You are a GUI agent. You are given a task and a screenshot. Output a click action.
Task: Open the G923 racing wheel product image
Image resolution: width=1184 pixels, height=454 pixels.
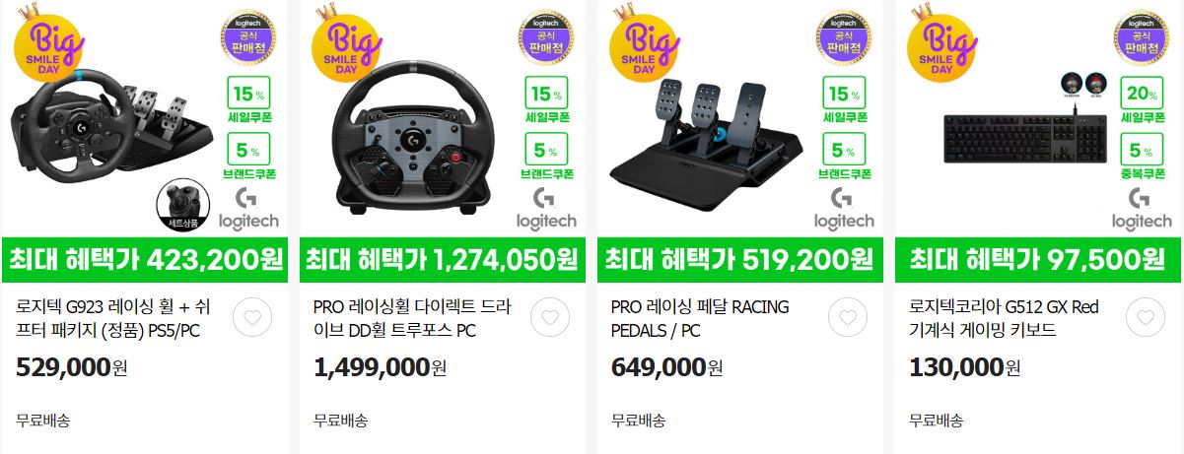(144, 118)
